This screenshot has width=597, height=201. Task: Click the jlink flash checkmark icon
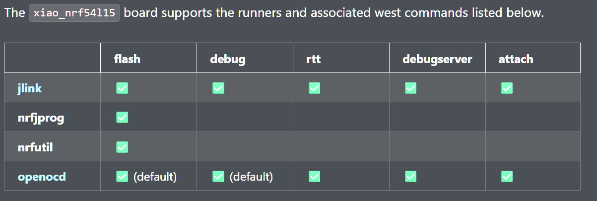pyautogui.click(x=122, y=88)
